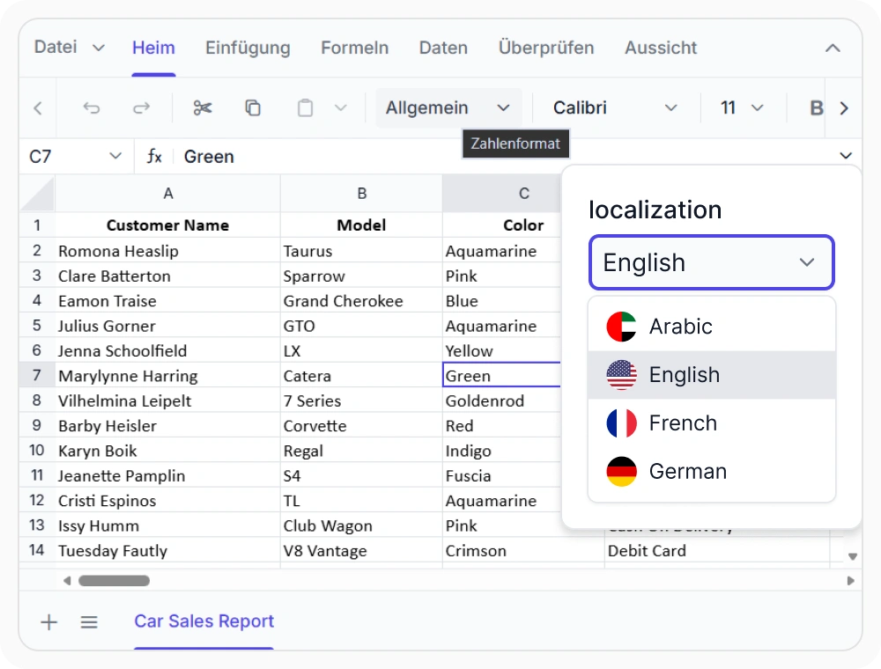
Task: Open the Allgemein number format dropdown
Action: click(x=448, y=107)
